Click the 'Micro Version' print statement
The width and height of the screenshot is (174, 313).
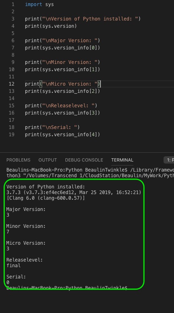coord(63,84)
